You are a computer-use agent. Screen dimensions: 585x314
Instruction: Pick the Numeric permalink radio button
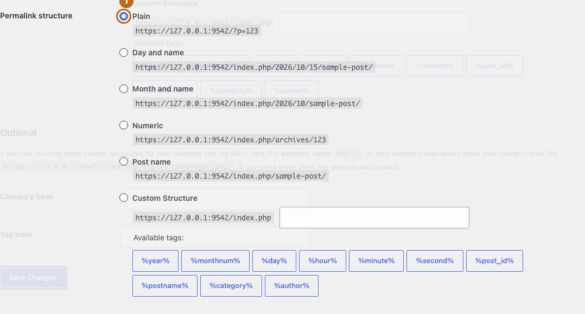124,126
